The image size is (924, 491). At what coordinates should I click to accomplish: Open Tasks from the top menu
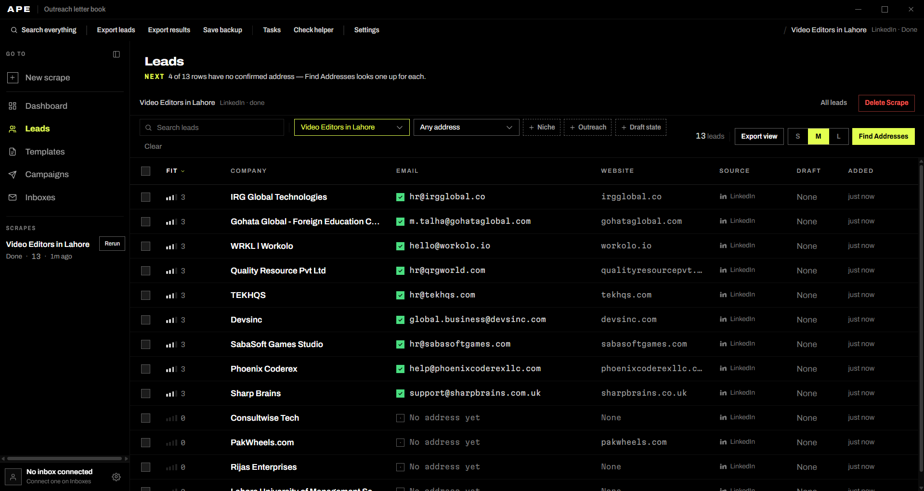click(272, 30)
